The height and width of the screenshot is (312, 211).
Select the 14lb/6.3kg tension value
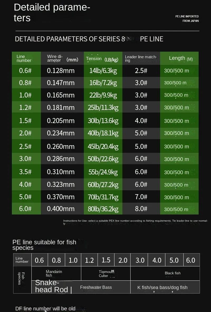pyautogui.click(x=103, y=71)
